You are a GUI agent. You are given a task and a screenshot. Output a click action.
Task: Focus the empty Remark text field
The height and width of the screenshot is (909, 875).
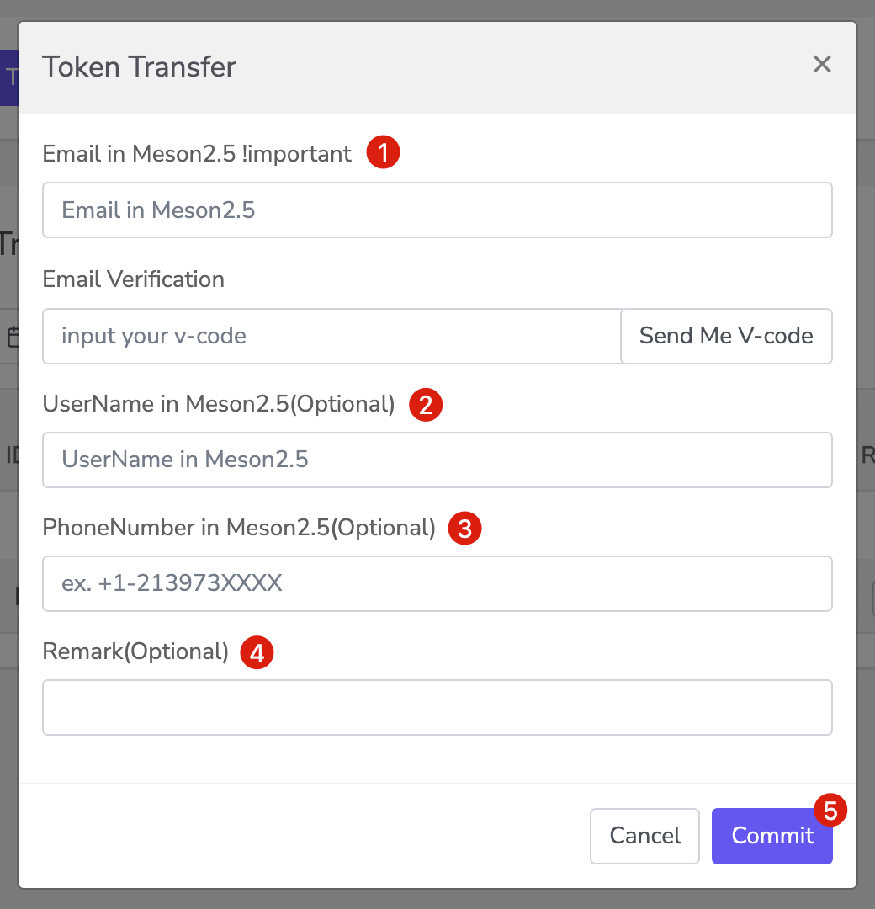437,707
